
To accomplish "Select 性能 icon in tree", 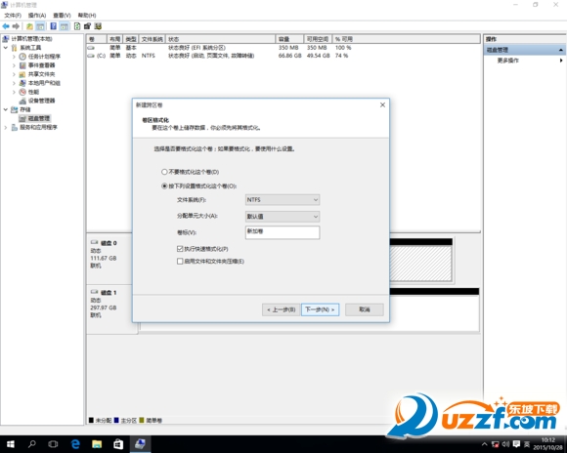I will (x=22, y=92).
